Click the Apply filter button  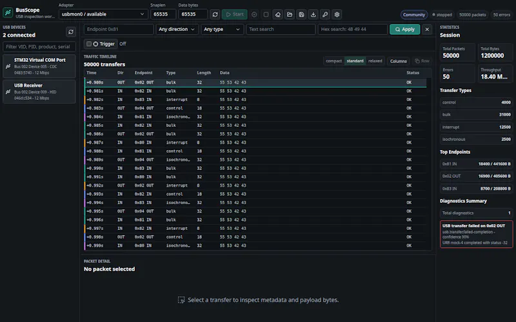(405, 29)
